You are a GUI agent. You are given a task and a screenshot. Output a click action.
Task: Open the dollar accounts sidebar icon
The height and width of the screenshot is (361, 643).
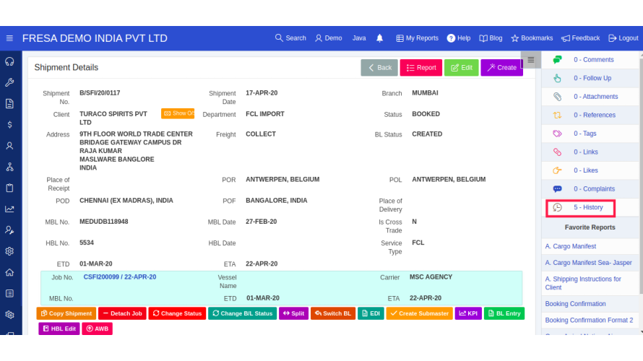[x=9, y=125]
